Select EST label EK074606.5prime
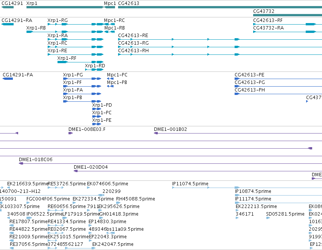This screenshot has width=322, height=250. 107,184
